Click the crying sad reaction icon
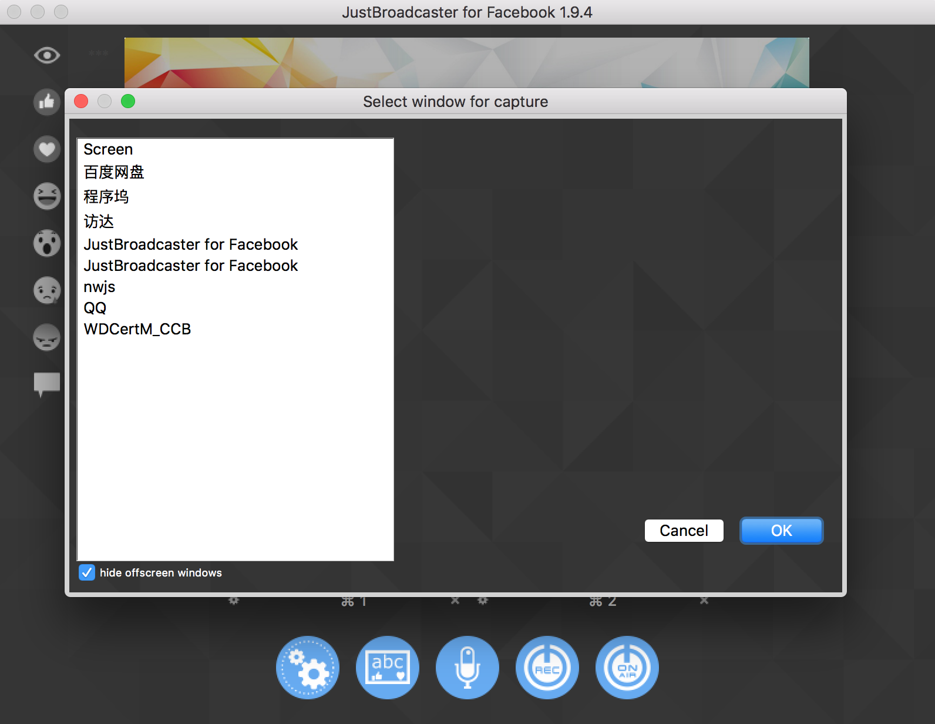 tap(47, 290)
